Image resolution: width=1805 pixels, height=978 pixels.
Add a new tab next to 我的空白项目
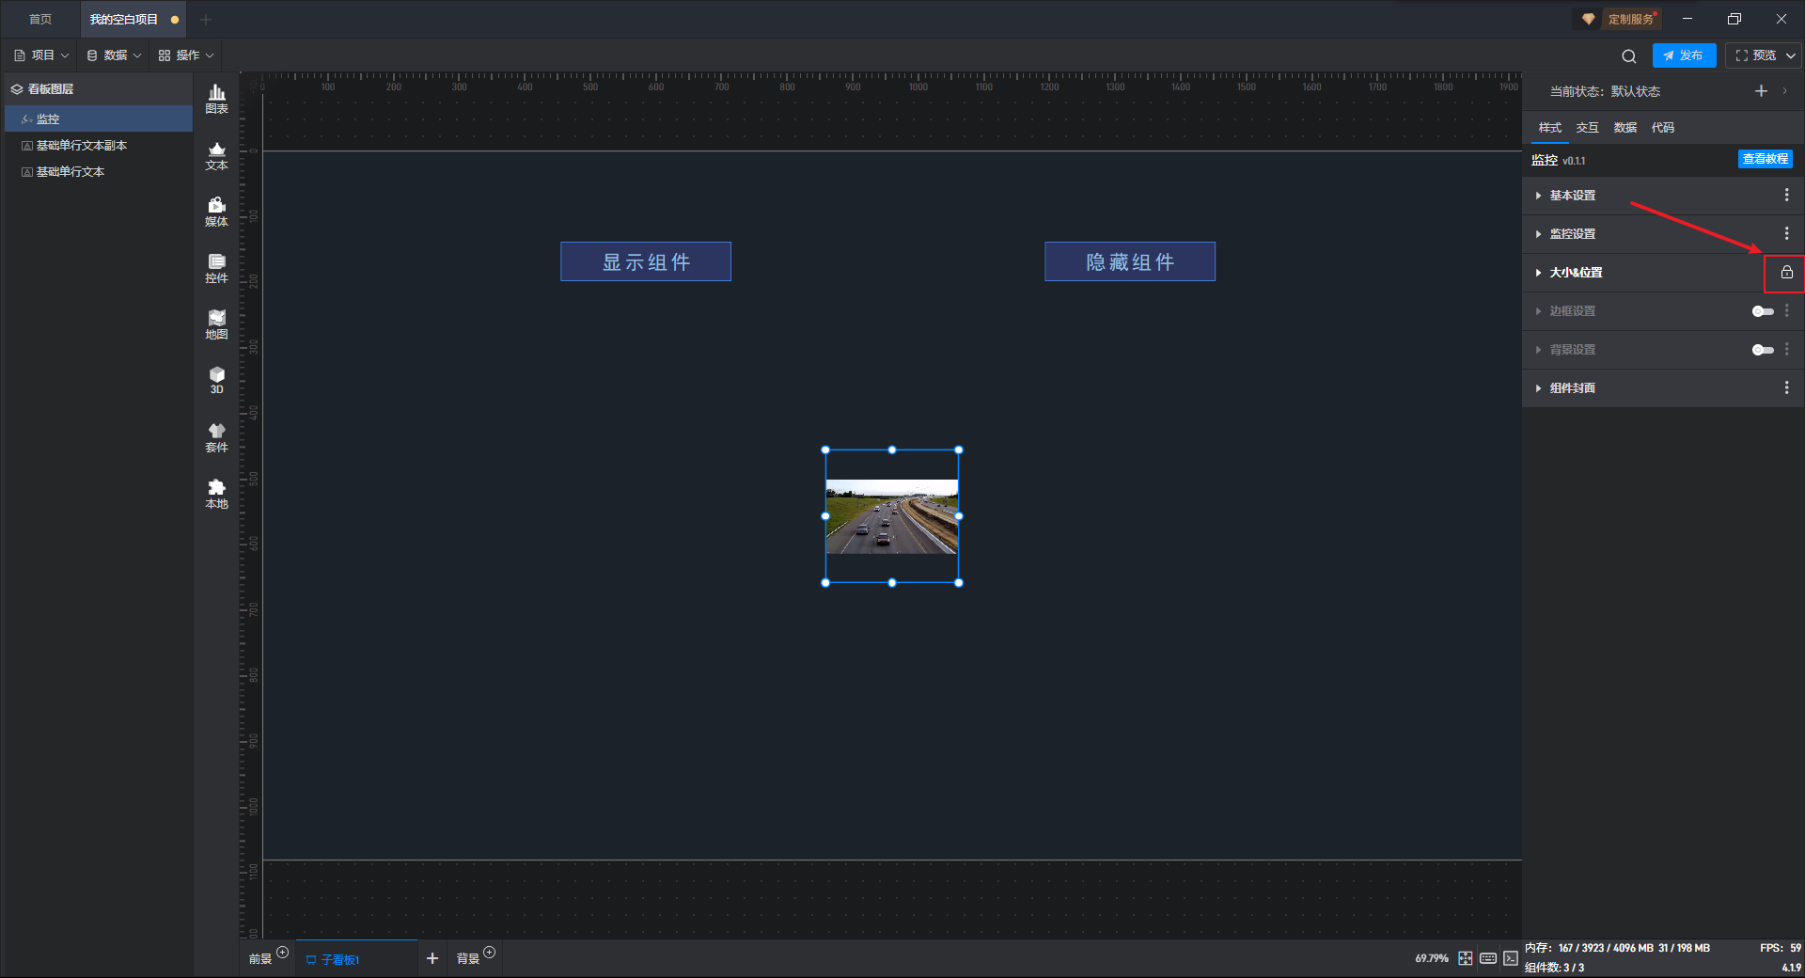pos(206,19)
